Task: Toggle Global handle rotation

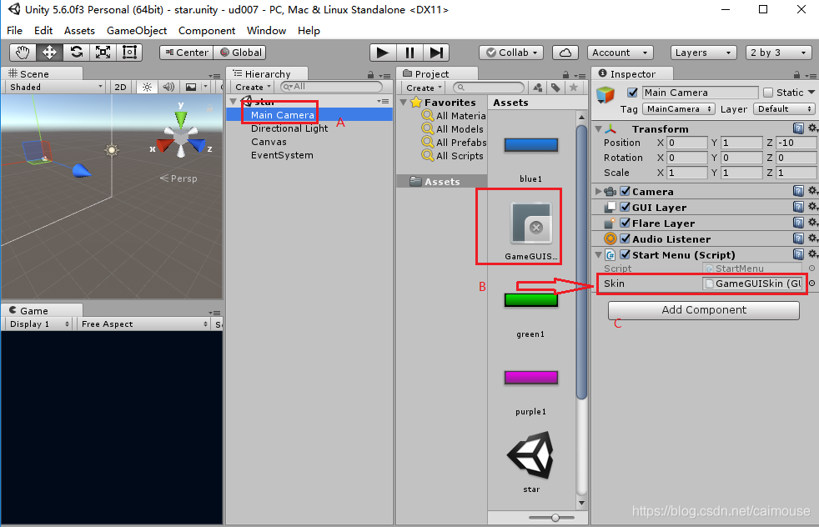Action: 240,53
